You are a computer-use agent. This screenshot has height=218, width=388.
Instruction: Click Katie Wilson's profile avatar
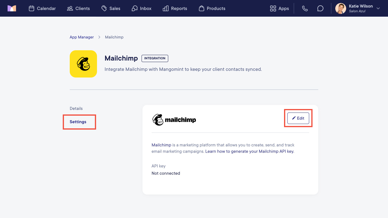click(x=341, y=8)
